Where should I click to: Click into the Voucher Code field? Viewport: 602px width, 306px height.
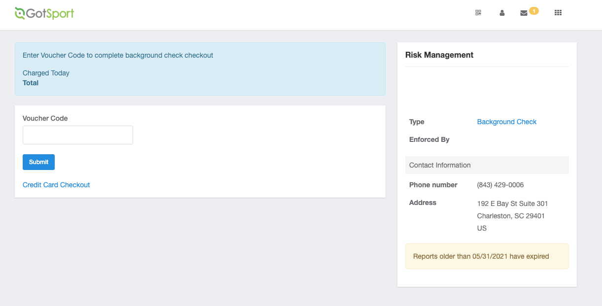(x=78, y=135)
